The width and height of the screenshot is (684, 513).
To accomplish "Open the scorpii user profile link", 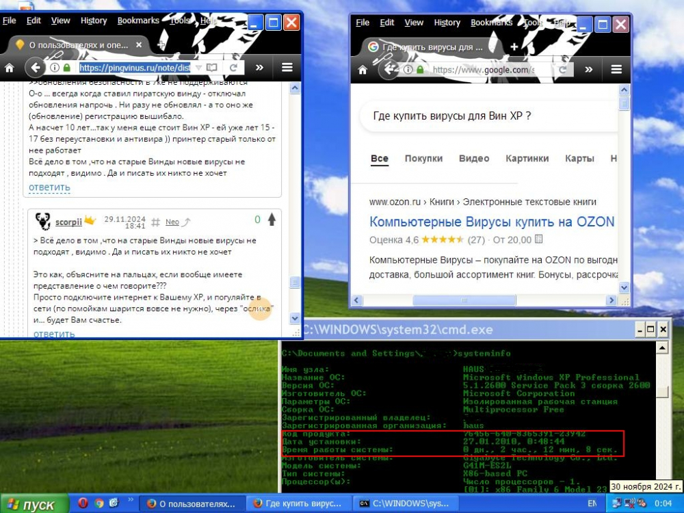I will (68, 222).
